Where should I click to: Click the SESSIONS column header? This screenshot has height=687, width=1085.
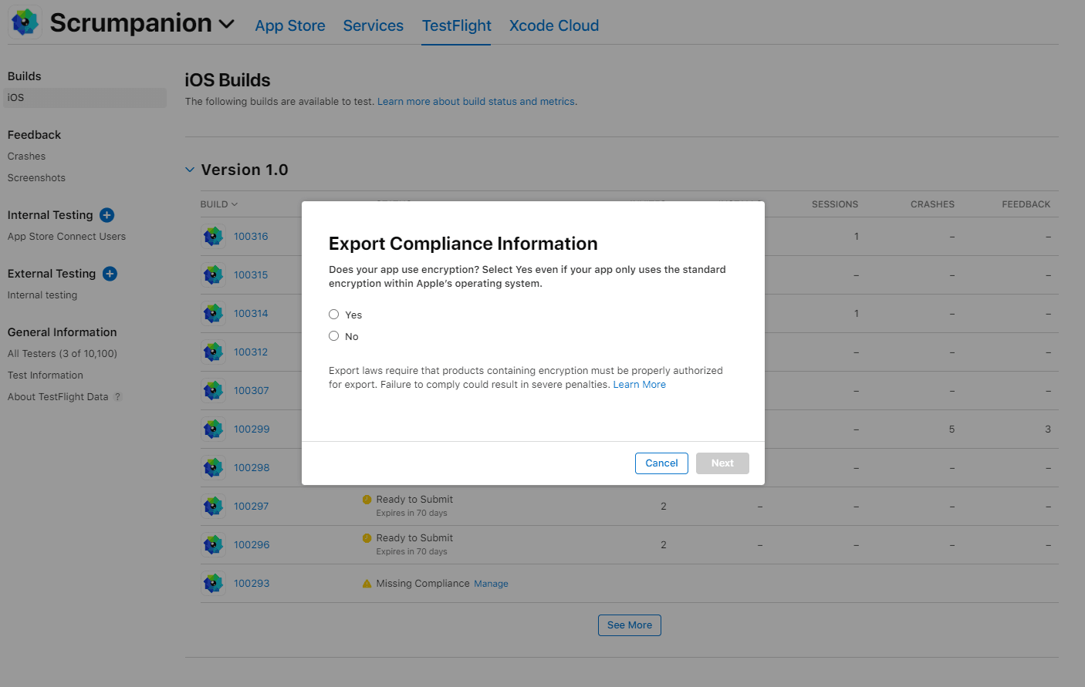pyautogui.click(x=835, y=204)
